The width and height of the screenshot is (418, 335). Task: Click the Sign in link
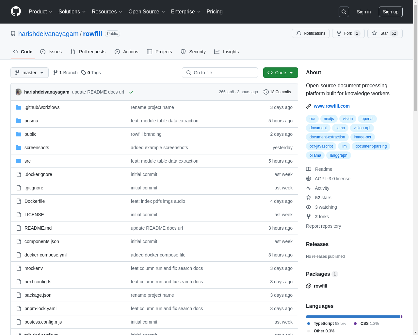pos(364,12)
